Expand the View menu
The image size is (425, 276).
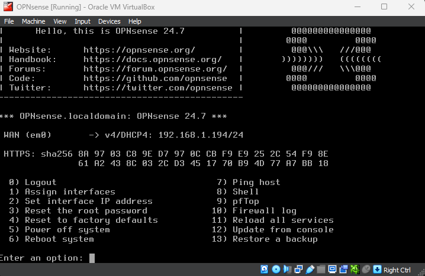click(x=60, y=21)
